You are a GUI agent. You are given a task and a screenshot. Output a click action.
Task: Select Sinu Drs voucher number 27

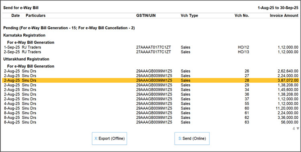[150, 76]
